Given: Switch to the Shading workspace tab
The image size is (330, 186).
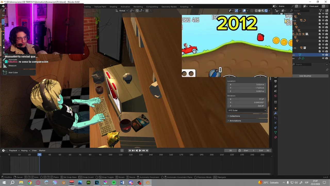Looking at the screenshot, I should pos(113,7).
